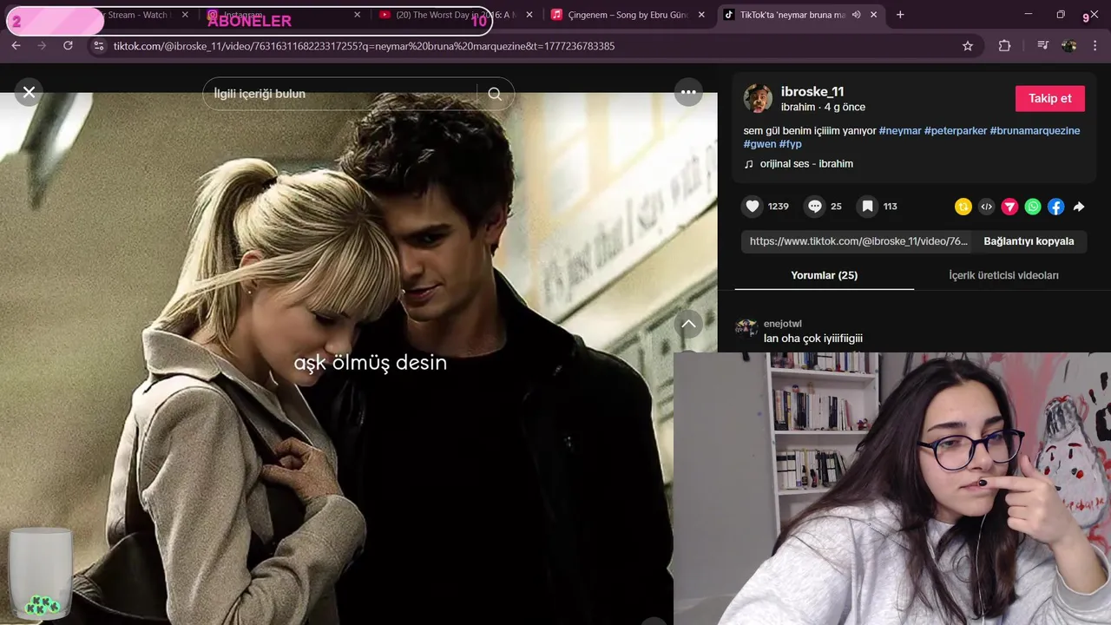The image size is (1111, 625).
Task: Click the browser back arrow
Action: [16, 45]
